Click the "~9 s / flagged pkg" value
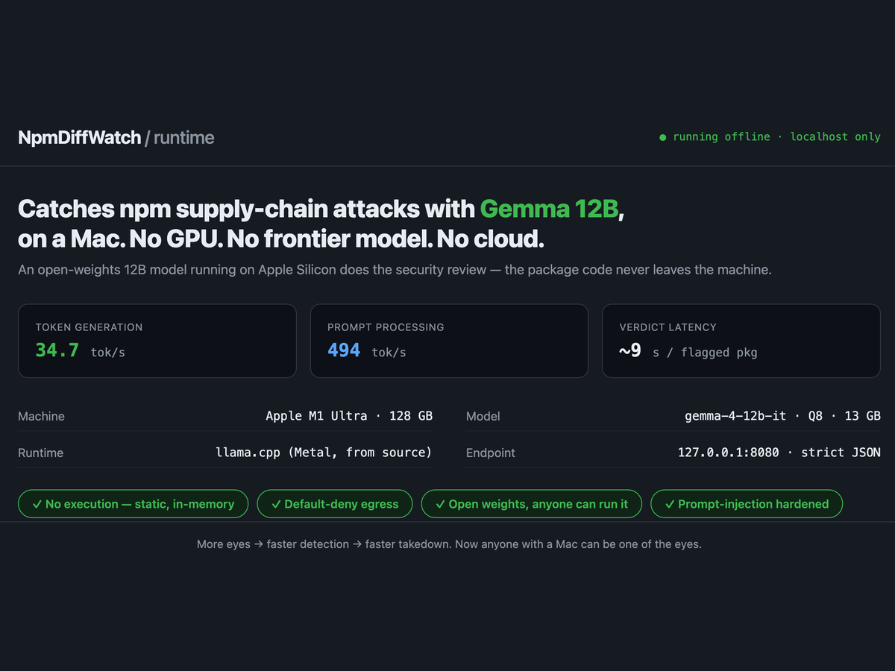Viewport: 895px width, 671px height. click(688, 350)
